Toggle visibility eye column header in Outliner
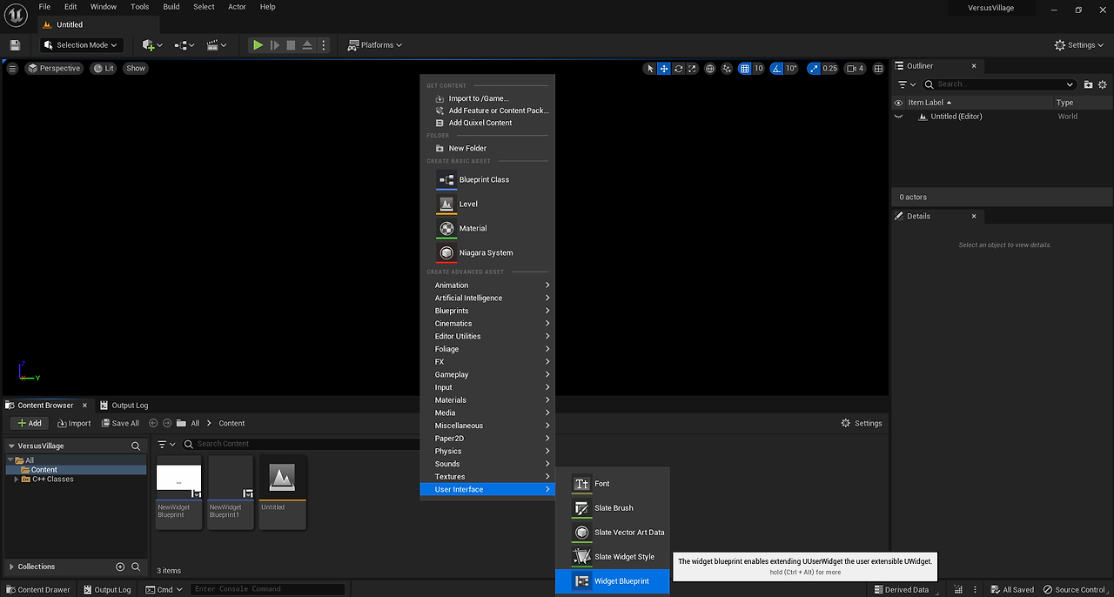This screenshot has height=597, width=1114. [898, 103]
